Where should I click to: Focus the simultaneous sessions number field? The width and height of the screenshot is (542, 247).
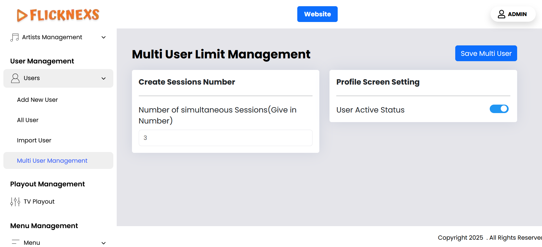coord(225,138)
